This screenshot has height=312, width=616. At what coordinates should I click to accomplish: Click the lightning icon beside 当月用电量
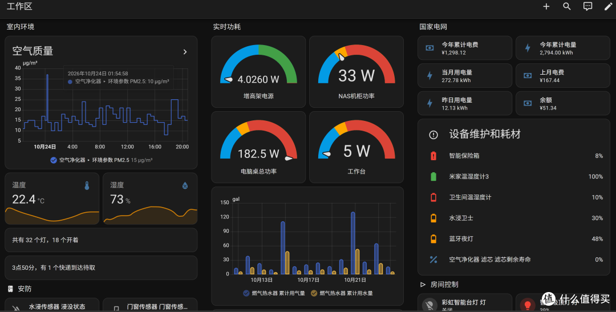pyautogui.click(x=430, y=75)
